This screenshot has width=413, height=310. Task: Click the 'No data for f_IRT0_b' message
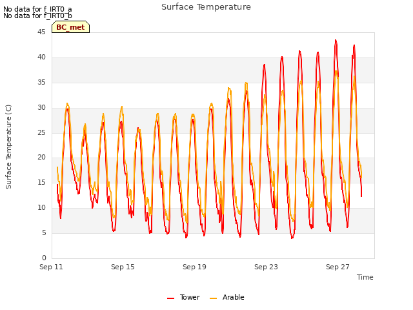[37, 15]
